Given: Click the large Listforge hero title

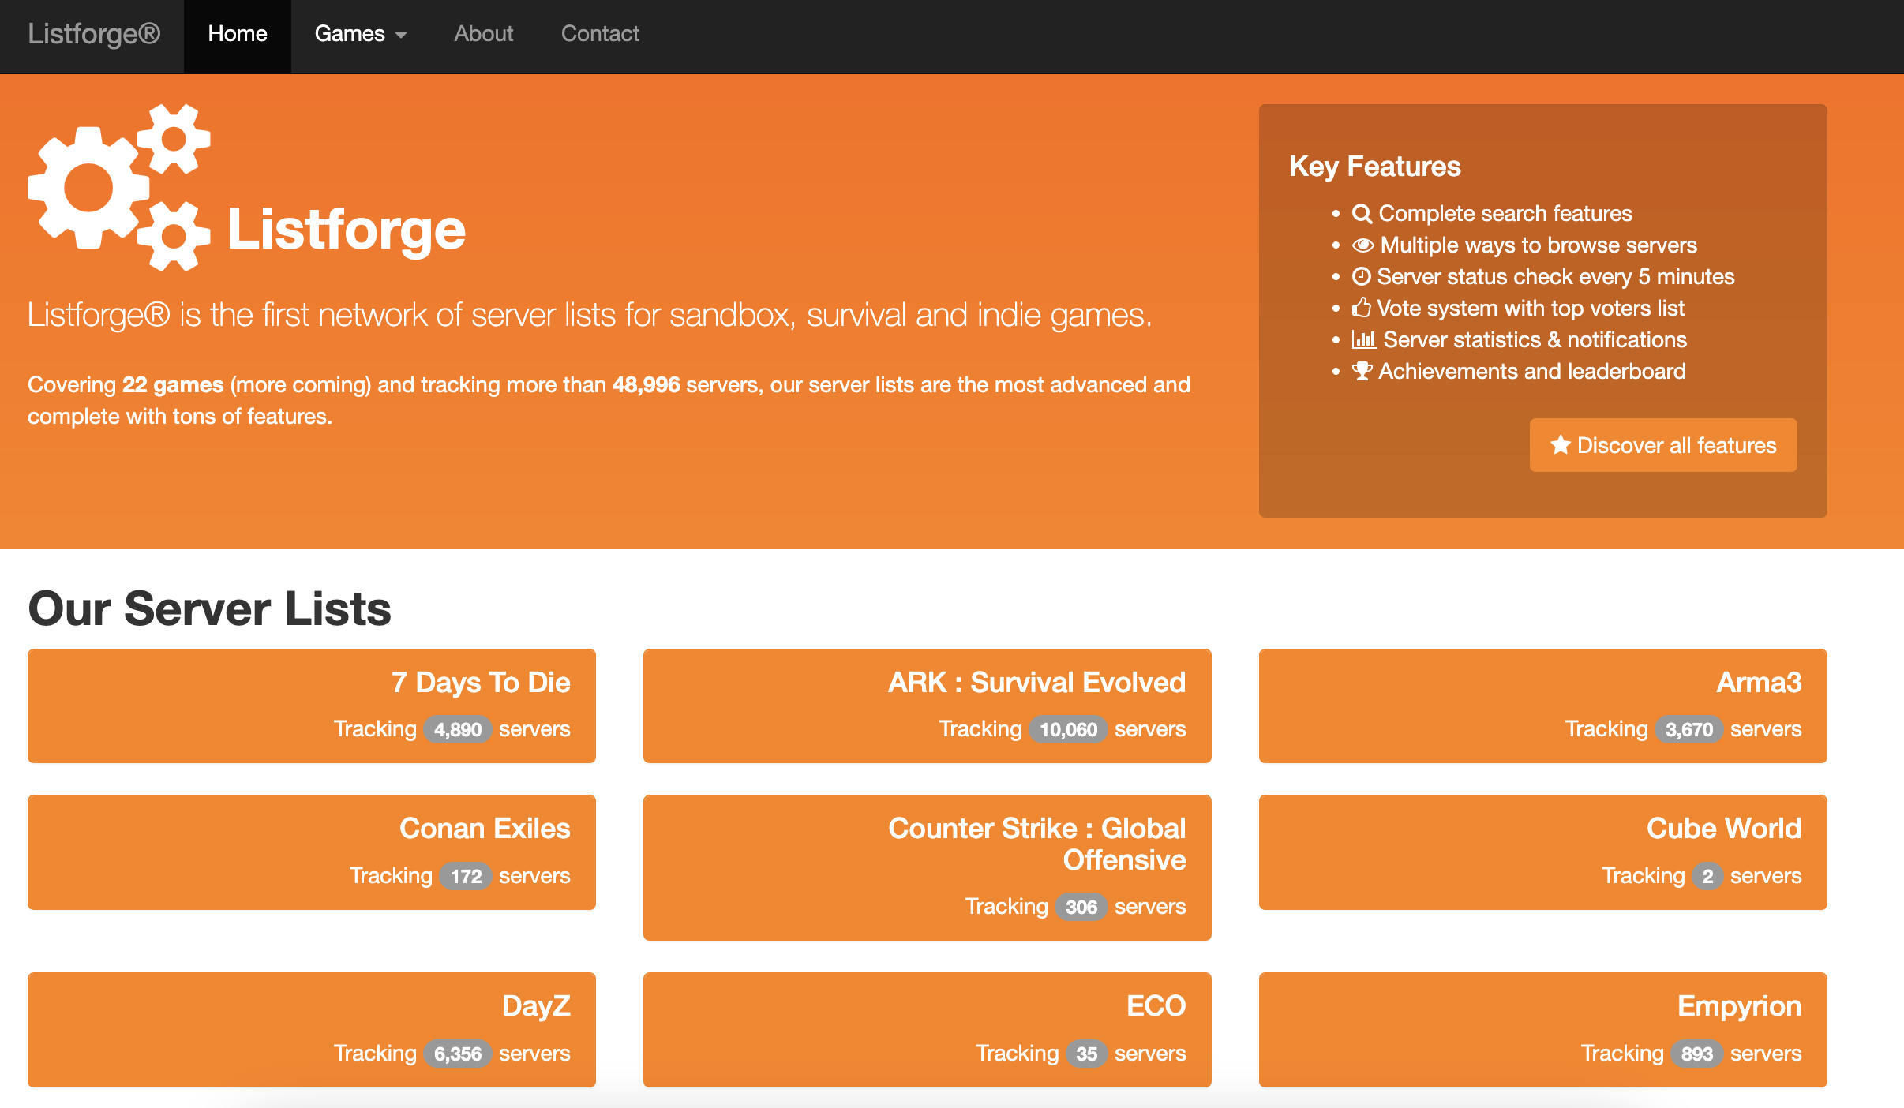Looking at the screenshot, I should click(x=347, y=230).
